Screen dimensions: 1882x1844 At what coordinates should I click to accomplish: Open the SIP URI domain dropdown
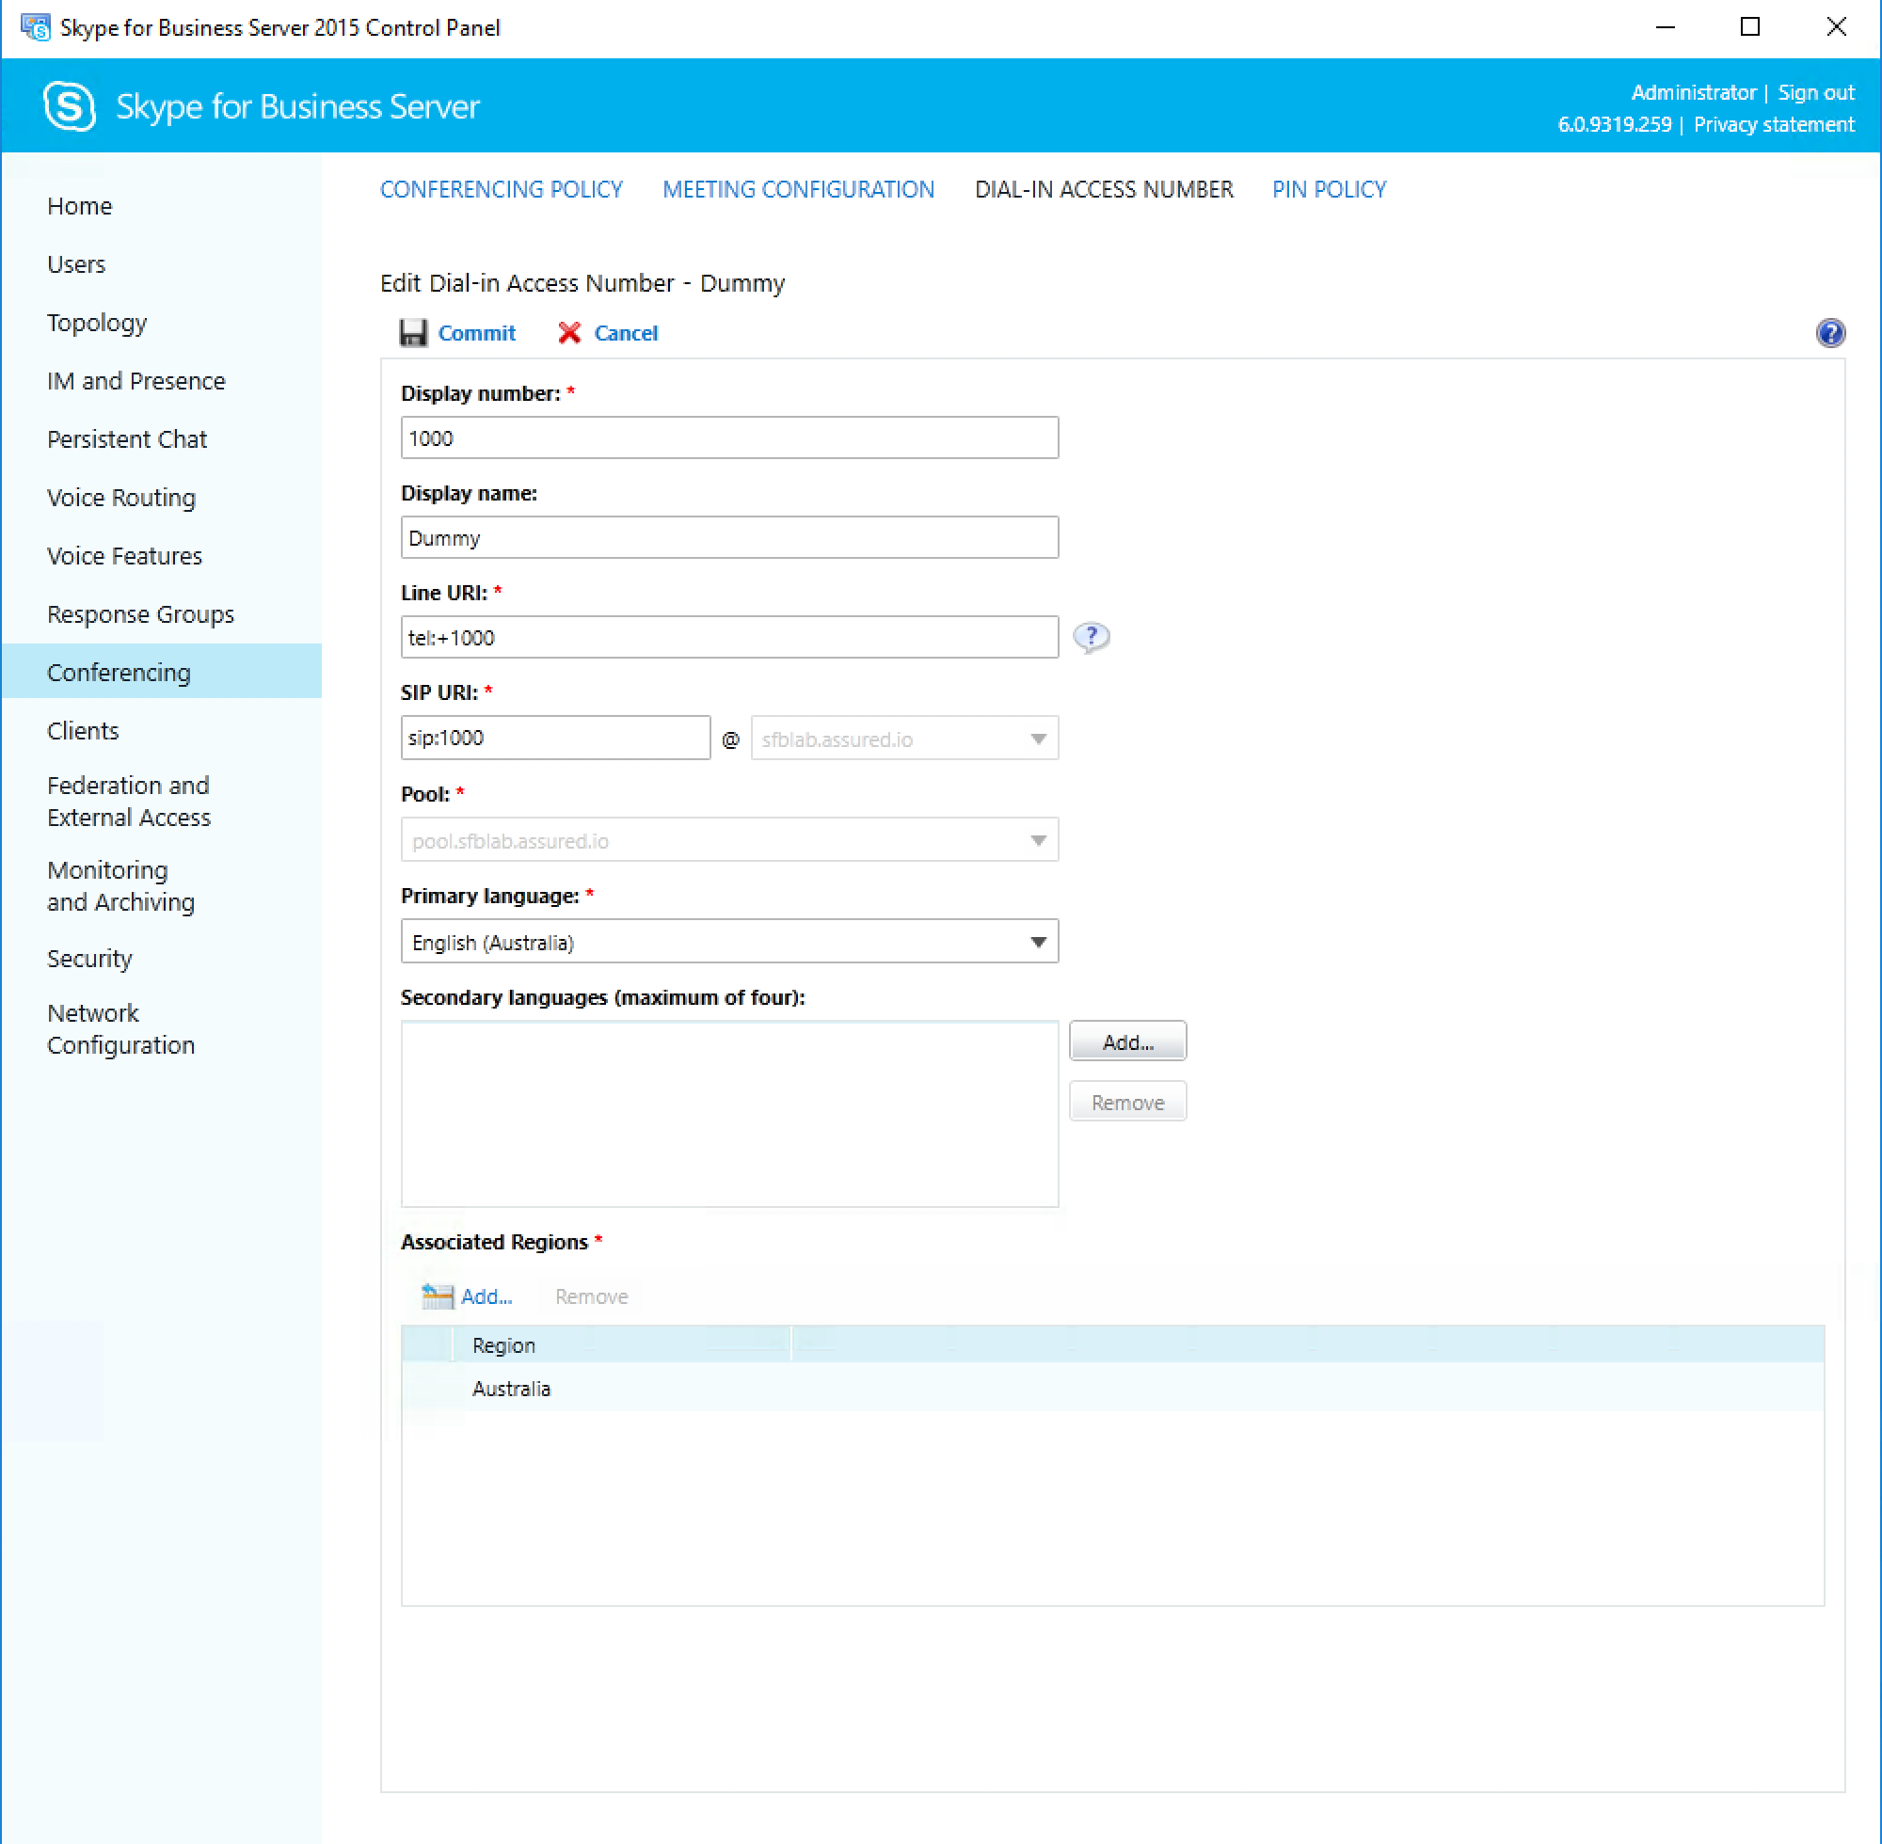(903, 739)
